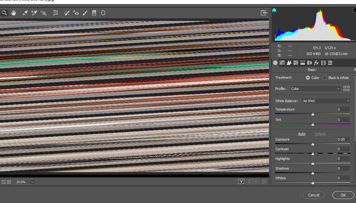Open the Camera Calibration panel tab
356x203 pixels.
pos(323,63)
